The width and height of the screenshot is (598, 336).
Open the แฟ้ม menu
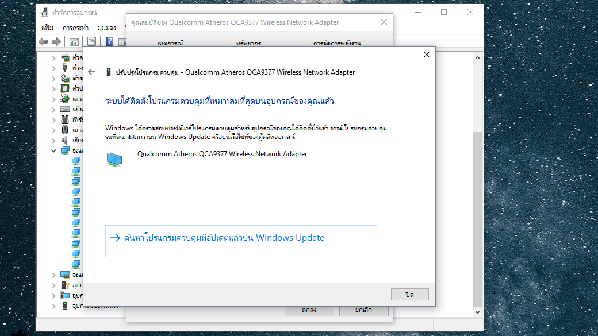pyautogui.click(x=47, y=28)
